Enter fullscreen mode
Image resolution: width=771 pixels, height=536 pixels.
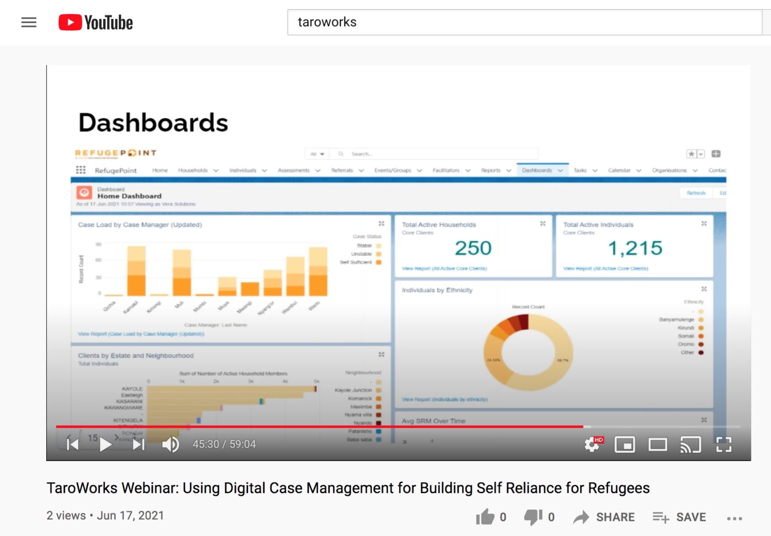(x=724, y=444)
